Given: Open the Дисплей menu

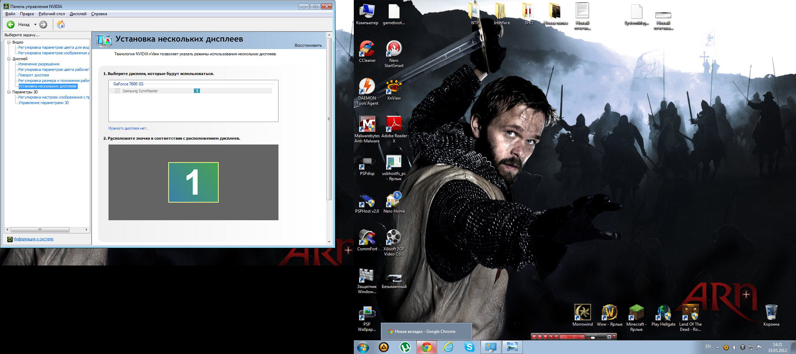Looking at the screenshot, I should tap(78, 14).
